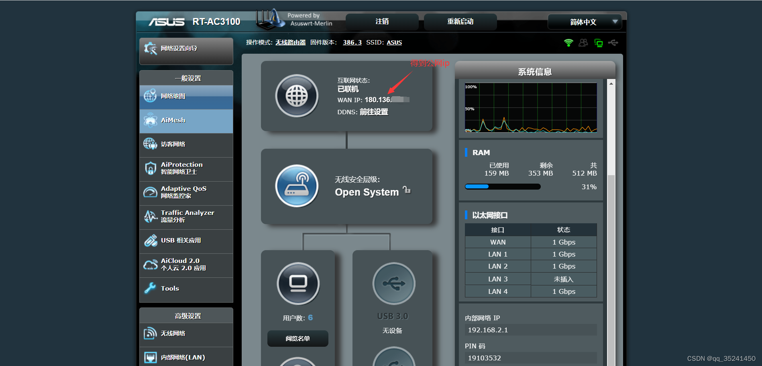Open AiMesh in the sidebar

coord(186,121)
